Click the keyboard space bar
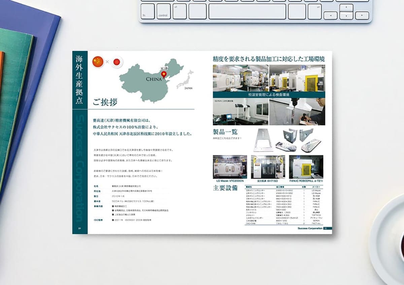404x285 pixels. tap(247, 11)
